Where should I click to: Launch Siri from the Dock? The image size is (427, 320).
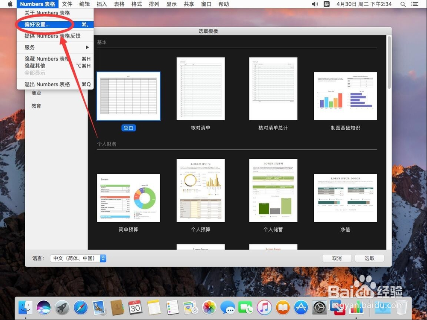pos(44,308)
